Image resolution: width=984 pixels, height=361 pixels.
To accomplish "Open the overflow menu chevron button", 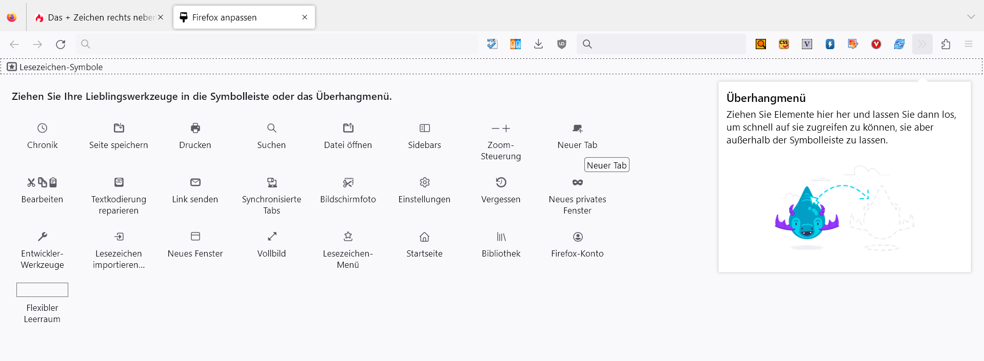I will pos(922,44).
